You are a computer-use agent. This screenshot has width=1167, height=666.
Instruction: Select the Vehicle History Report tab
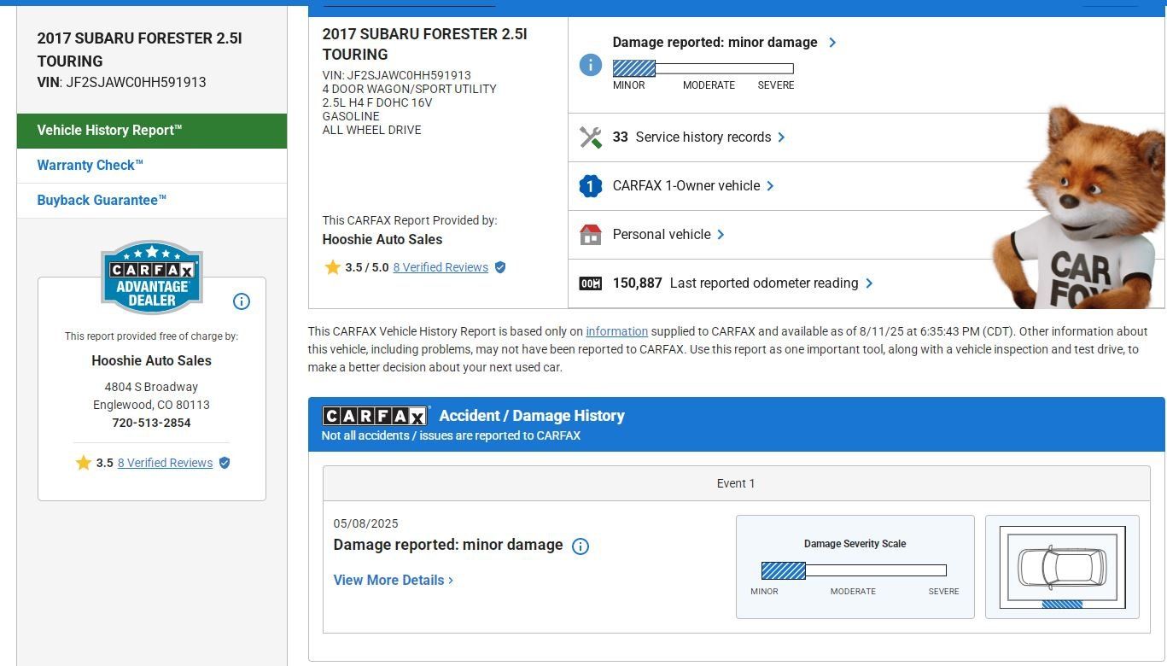point(152,131)
